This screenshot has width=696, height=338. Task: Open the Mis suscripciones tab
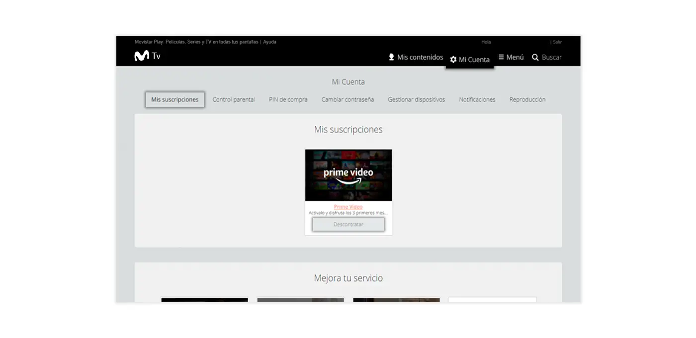[175, 99]
